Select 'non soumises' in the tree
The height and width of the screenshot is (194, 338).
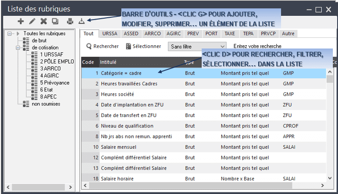[x=46, y=104]
